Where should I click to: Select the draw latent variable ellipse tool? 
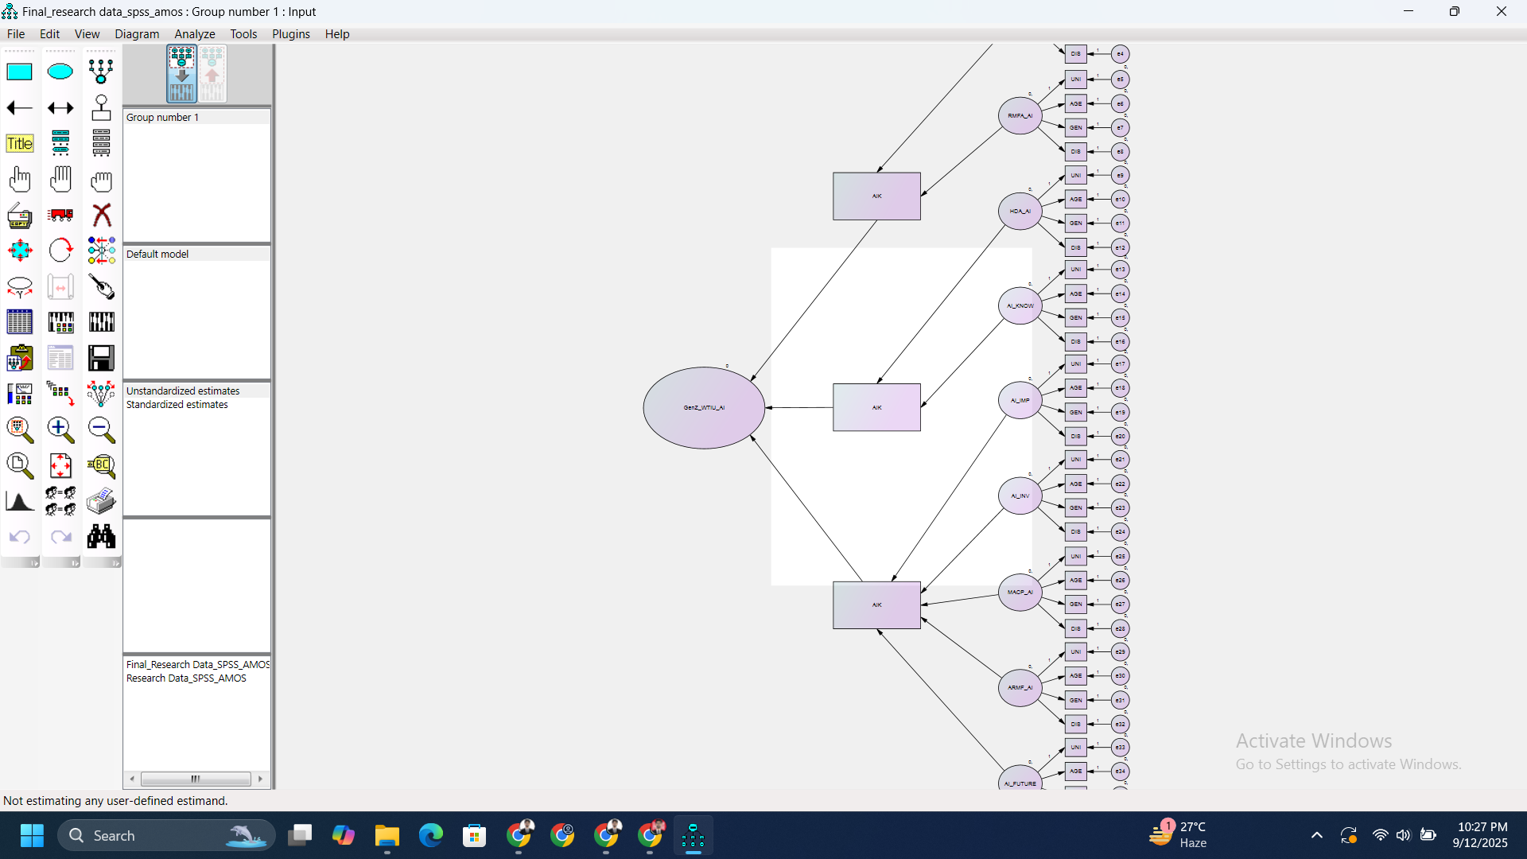click(x=60, y=72)
